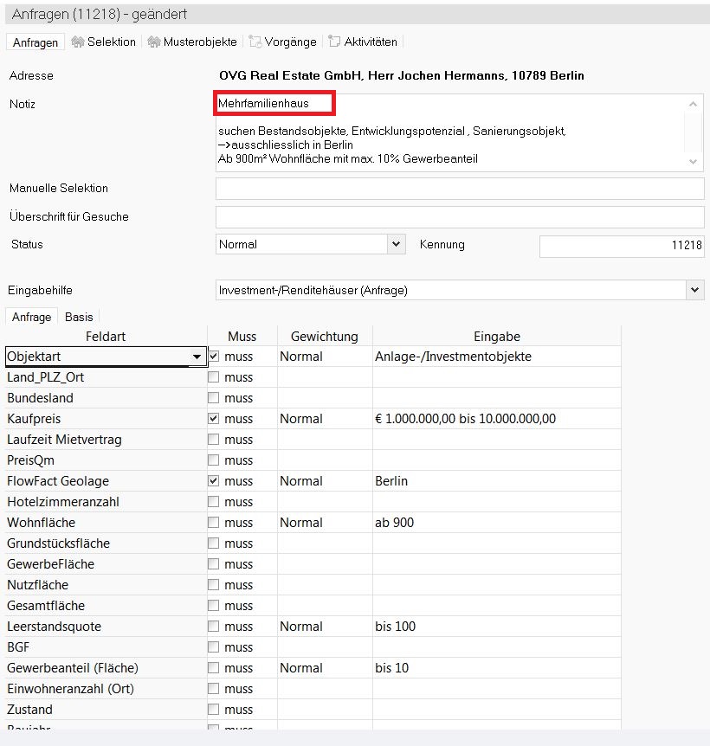Expand the Eingabehilfe dropdown
The image size is (710, 746).
point(694,291)
